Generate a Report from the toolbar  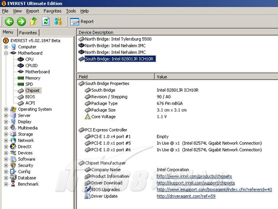point(82,22)
